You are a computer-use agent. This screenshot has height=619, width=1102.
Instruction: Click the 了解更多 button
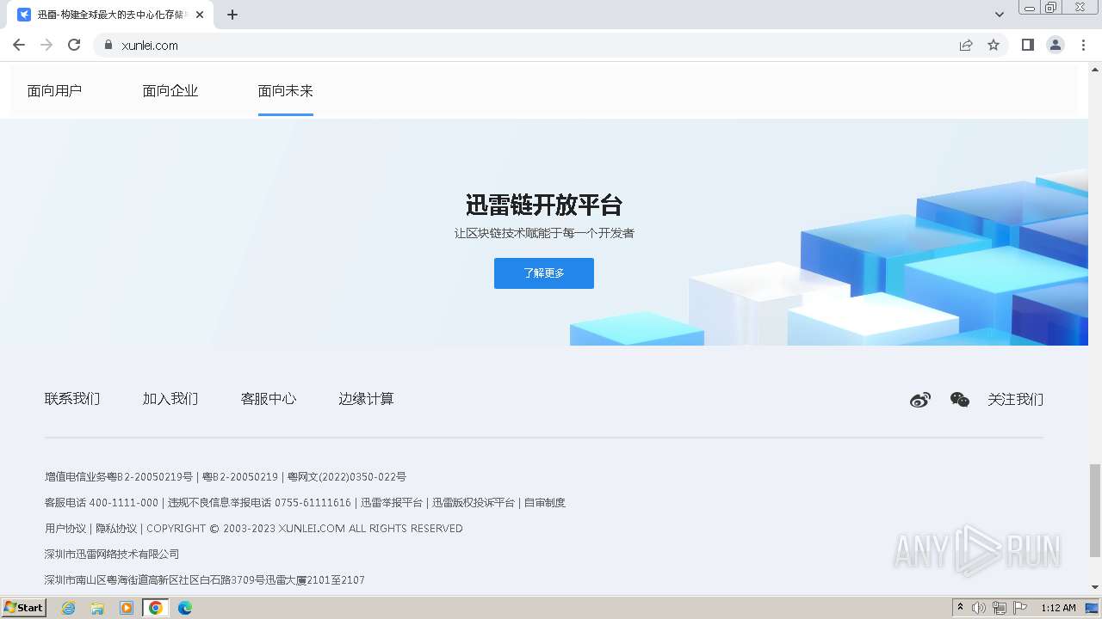tap(544, 273)
